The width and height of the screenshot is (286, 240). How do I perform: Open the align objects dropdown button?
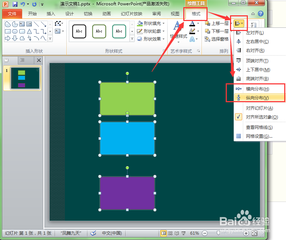coord(239,23)
